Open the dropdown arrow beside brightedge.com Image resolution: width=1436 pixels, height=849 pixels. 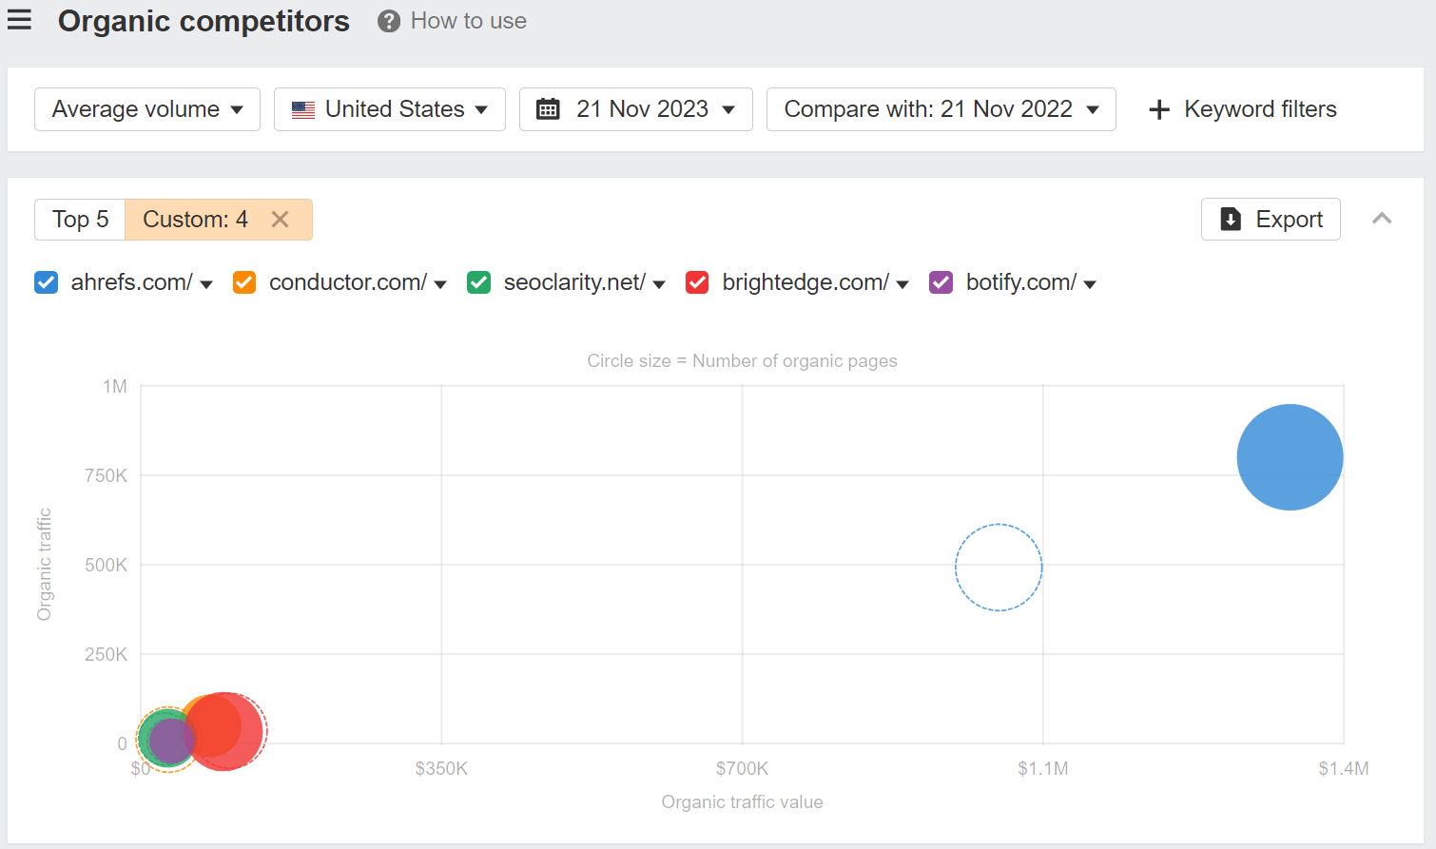[902, 282]
